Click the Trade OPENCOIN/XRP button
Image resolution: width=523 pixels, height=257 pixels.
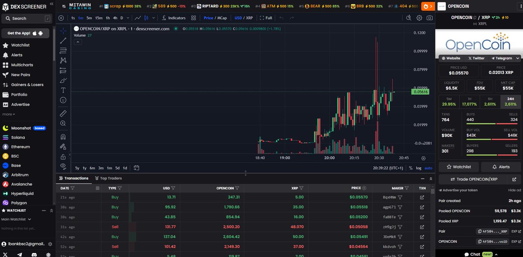pyautogui.click(x=473, y=179)
